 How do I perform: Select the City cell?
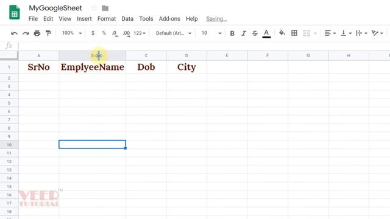(186, 67)
